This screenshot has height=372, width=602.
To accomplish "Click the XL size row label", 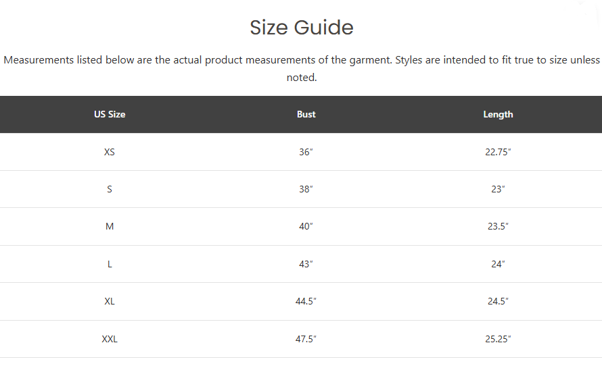I will click(110, 302).
